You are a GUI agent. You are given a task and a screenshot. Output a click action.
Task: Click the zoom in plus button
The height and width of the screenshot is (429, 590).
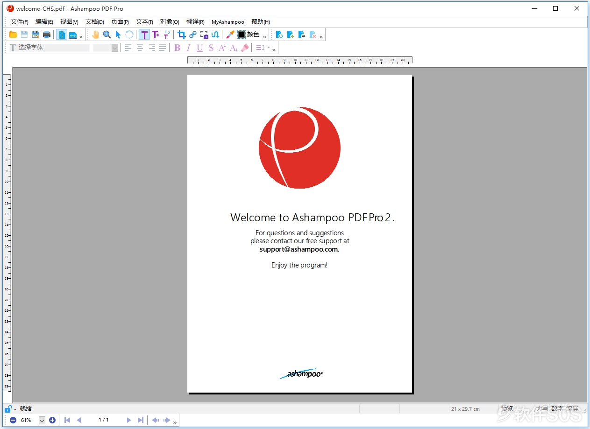click(52, 420)
